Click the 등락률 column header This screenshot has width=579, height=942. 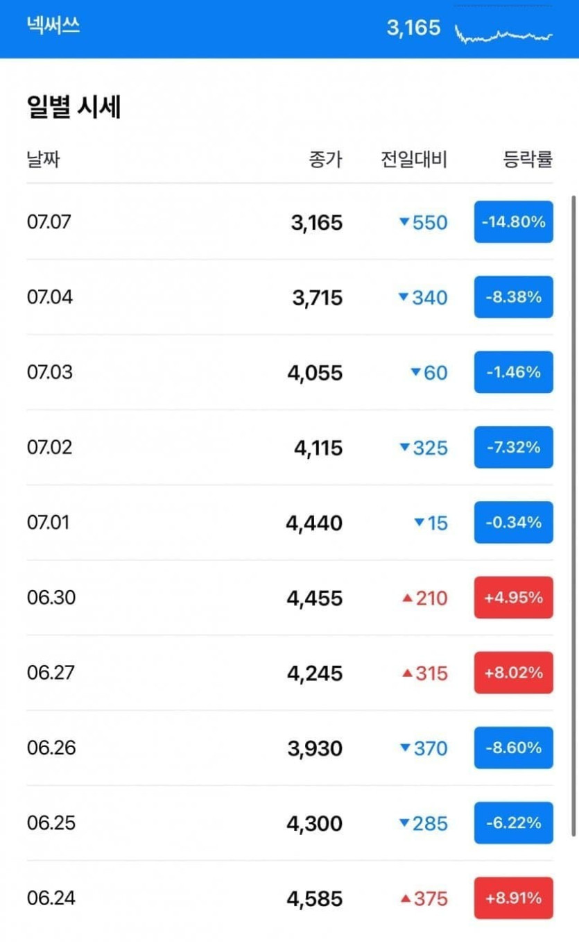point(528,160)
